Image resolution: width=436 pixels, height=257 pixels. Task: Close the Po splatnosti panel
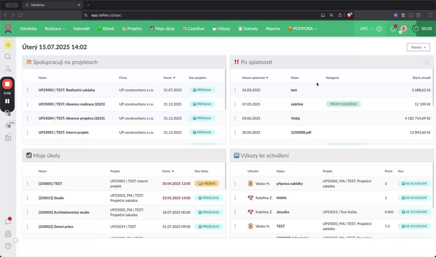[x=427, y=62]
